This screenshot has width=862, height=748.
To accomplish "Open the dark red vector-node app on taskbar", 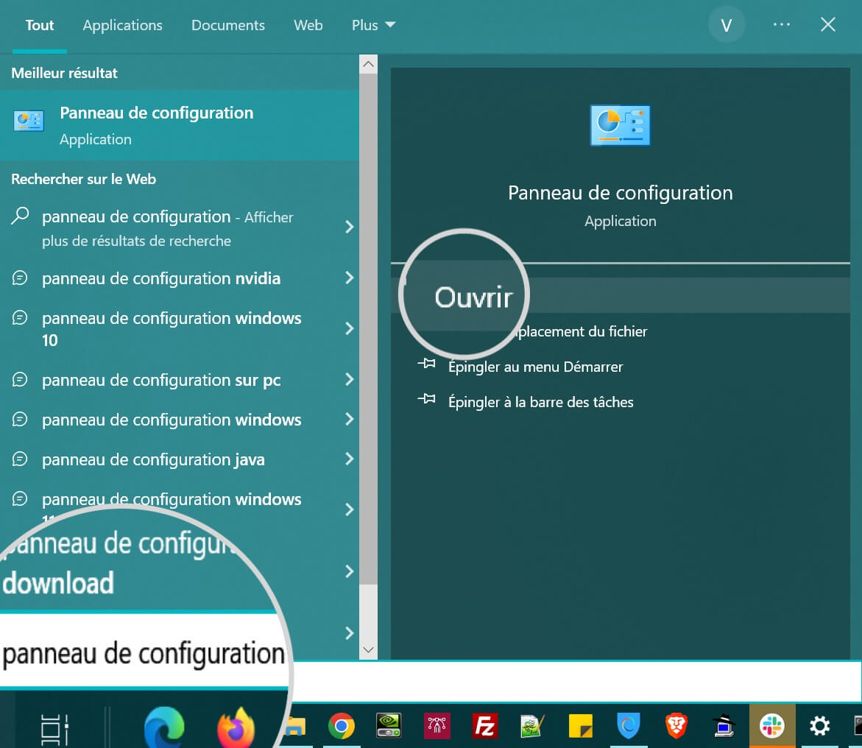I will [x=437, y=725].
